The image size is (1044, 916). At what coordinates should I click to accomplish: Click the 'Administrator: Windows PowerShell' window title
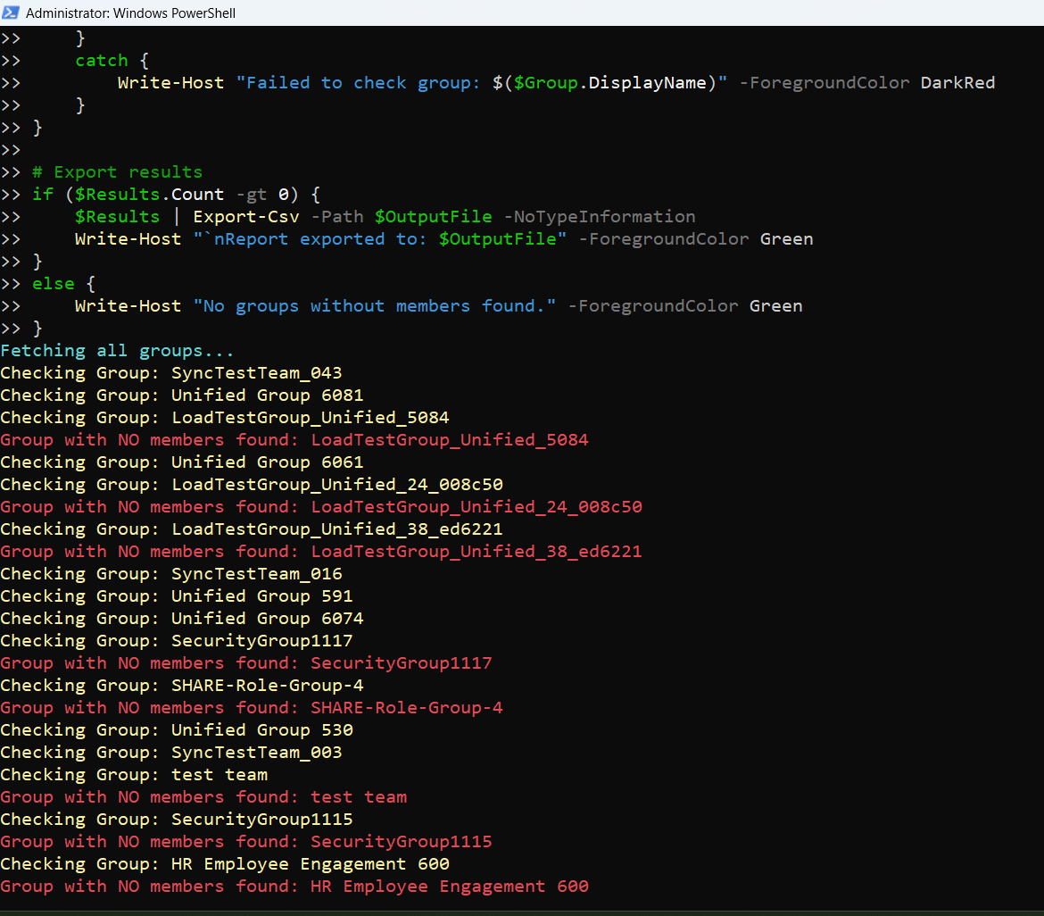coord(130,13)
